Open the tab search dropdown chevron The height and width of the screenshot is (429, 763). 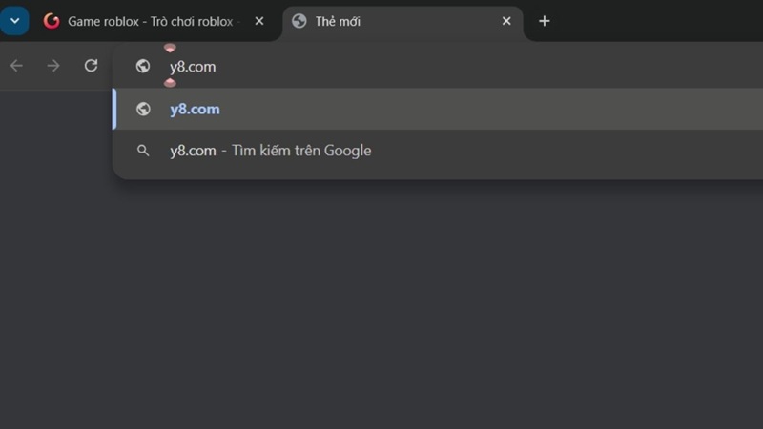pyautogui.click(x=14, y=21)
